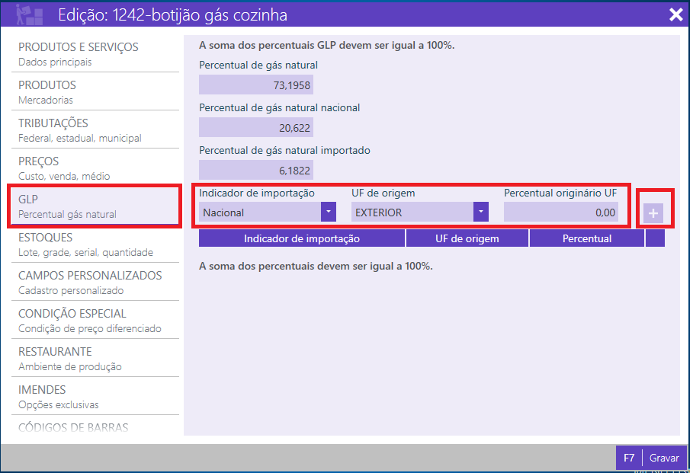
Task: Open the Estoques section
Action: point(85,244)
